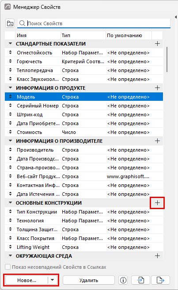The height and width of the screenshot is (290, 178).
Task: Select the Модель property row
Action: (x=84, y=97)
